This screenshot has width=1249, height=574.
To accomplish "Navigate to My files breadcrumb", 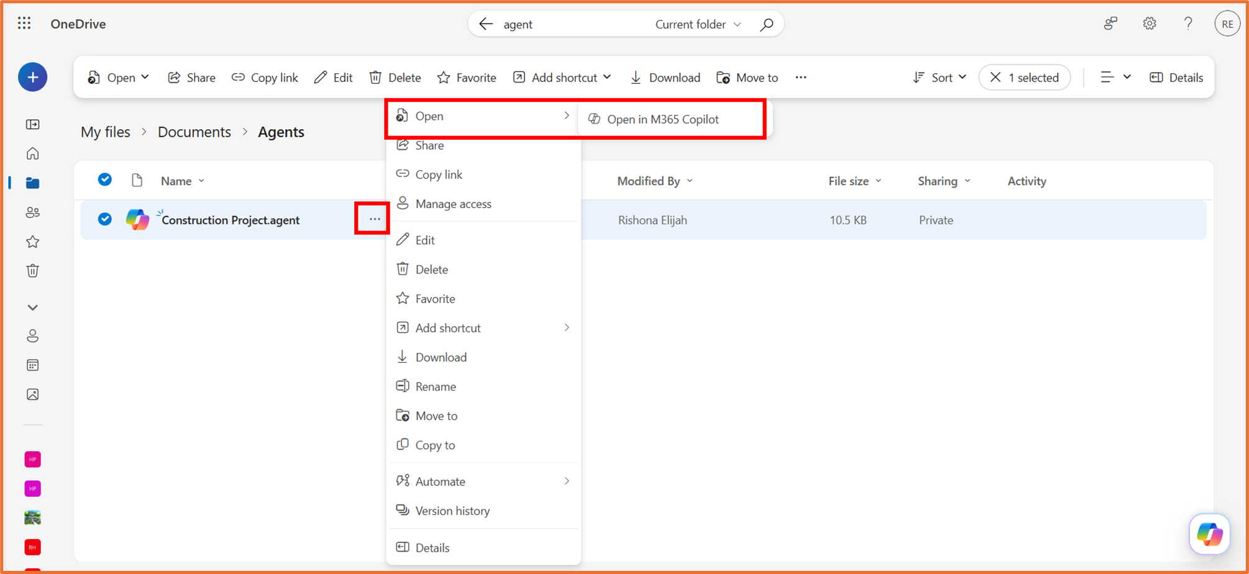I will pos(106,132).
